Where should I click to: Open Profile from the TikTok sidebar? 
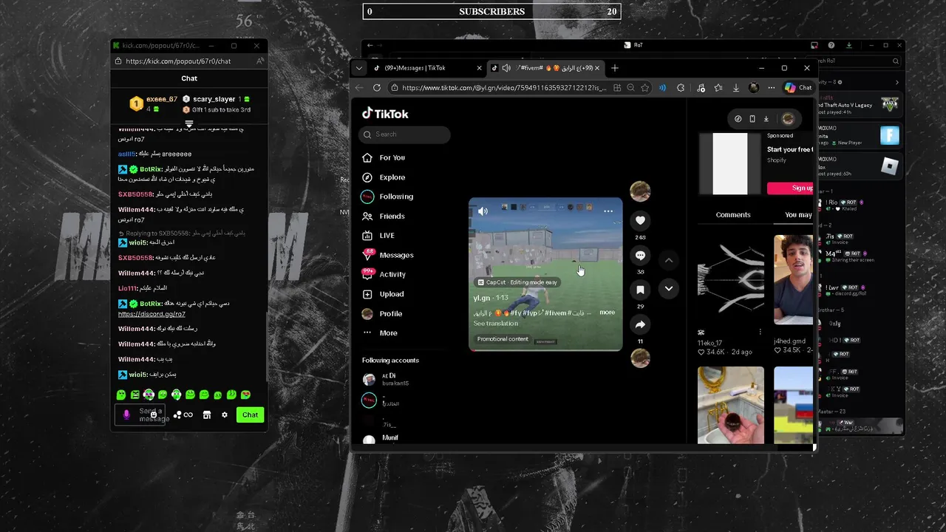click(x=382, y=313)
